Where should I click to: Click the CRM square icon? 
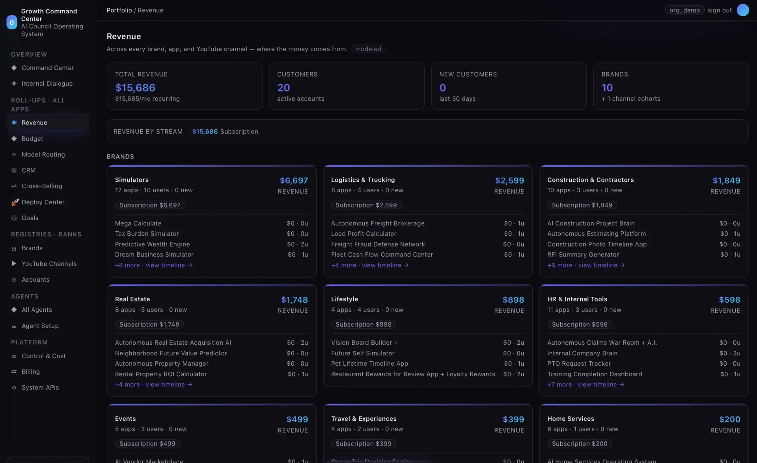coord(14,170)
